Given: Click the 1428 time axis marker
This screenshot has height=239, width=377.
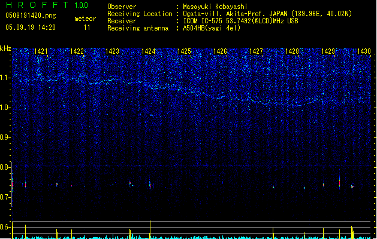Looking at the screenshot, I should coord(292,51).
